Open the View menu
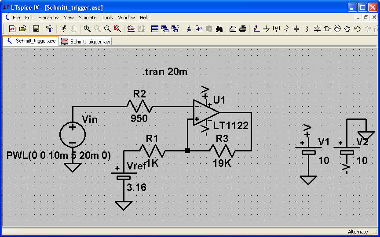Screen dimensions: 380x237 [x=69, y=18]
